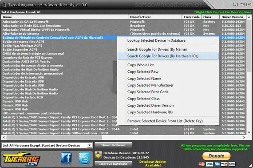Click driver version 6.30.223.102
The height and width of the screenshot is (168, 253).
[x=231, y=26]
